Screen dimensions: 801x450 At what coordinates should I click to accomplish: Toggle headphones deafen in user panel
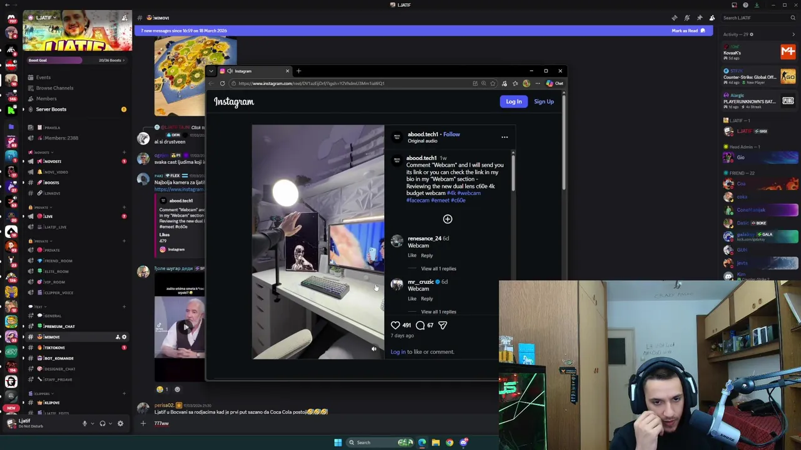(103, 423)
